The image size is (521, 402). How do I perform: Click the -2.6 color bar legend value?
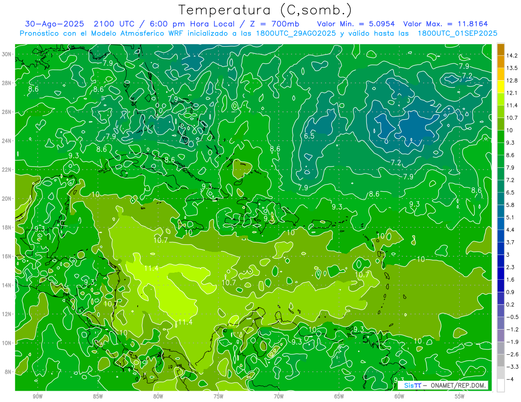512,354
